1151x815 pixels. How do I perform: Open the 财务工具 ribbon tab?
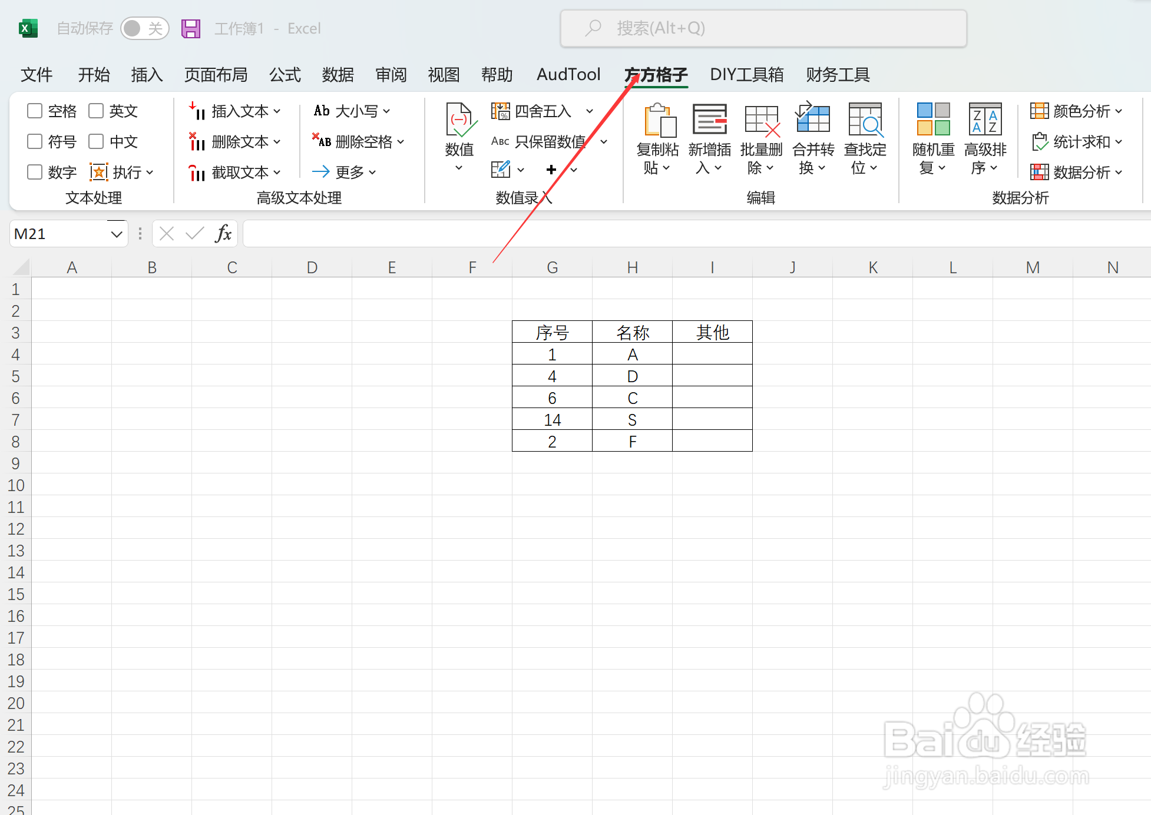(838, 75)
